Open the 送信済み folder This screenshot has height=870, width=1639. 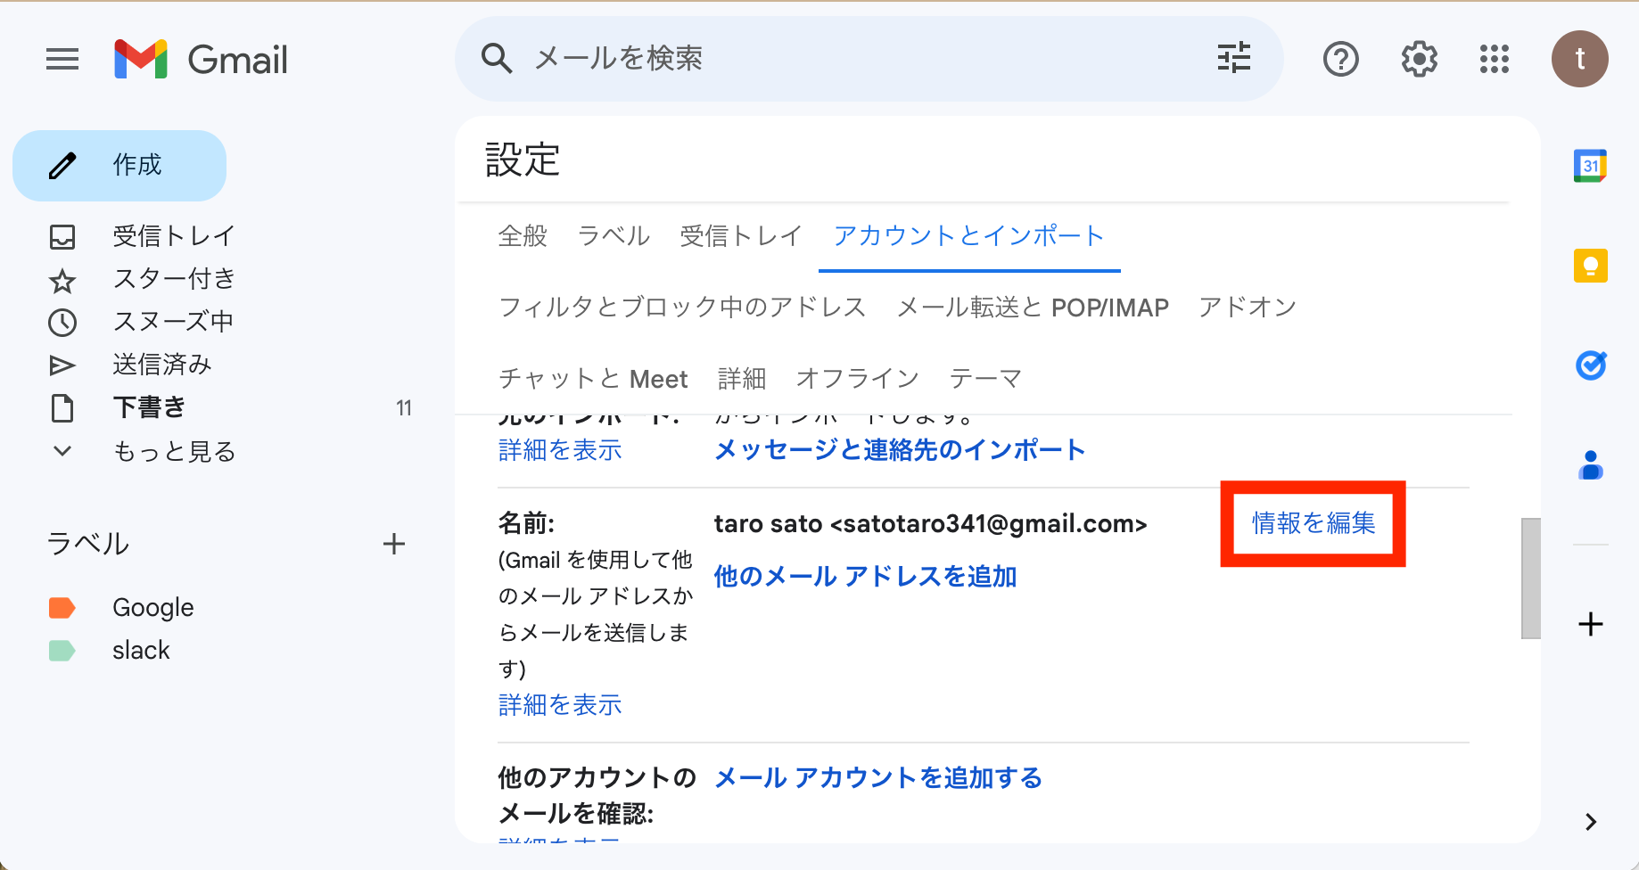tap(162, 365)
